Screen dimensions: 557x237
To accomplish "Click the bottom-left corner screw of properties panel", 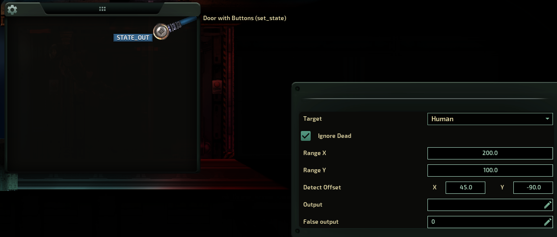I will click(x=297, y=231).
